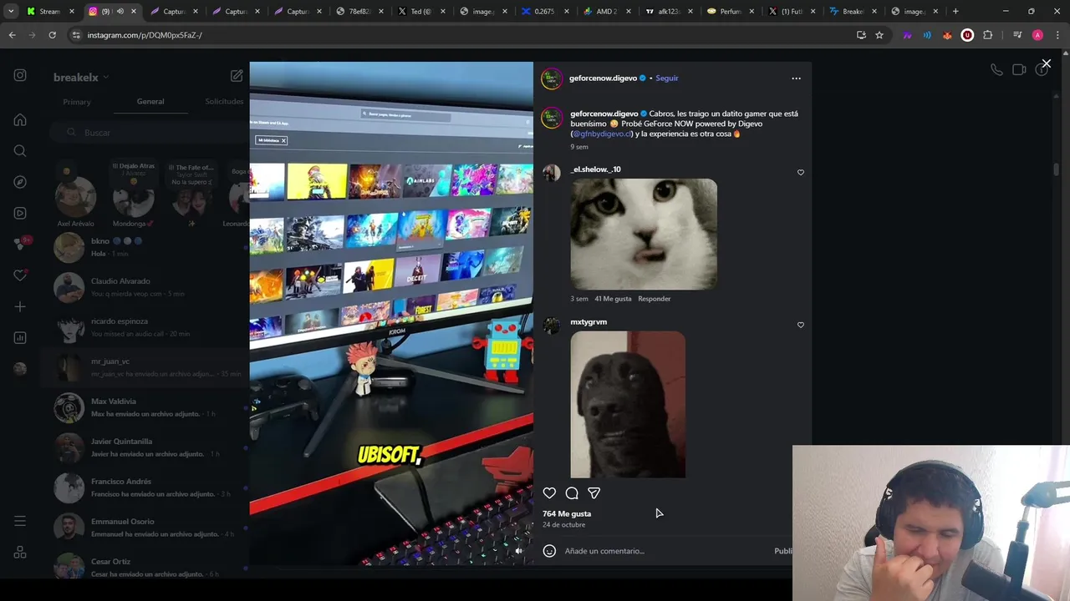Viewport: 1070px width, 601px height.
Task: Mute the reel audio speaker icon
Action: (518, 551)
